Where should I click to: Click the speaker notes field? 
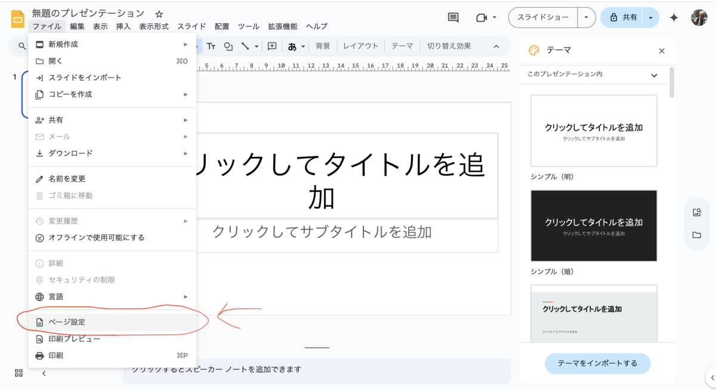pos(317,370)
